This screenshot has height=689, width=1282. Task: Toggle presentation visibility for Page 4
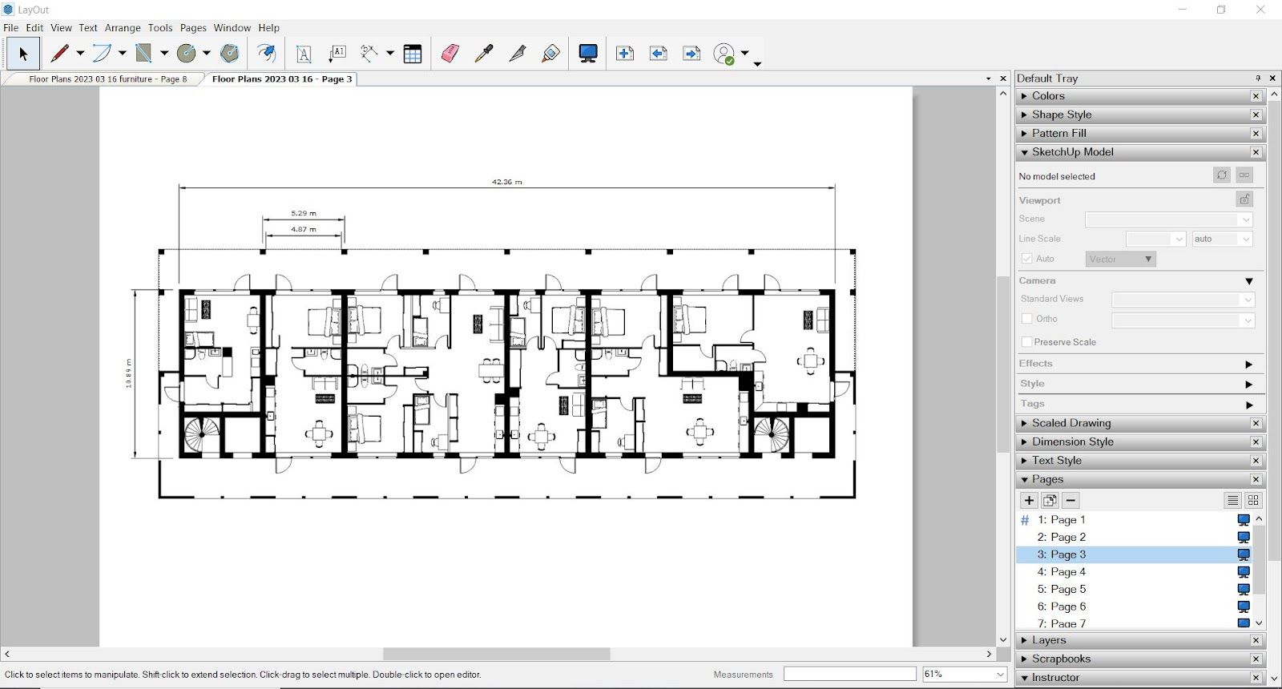[x=1244, y=572]
